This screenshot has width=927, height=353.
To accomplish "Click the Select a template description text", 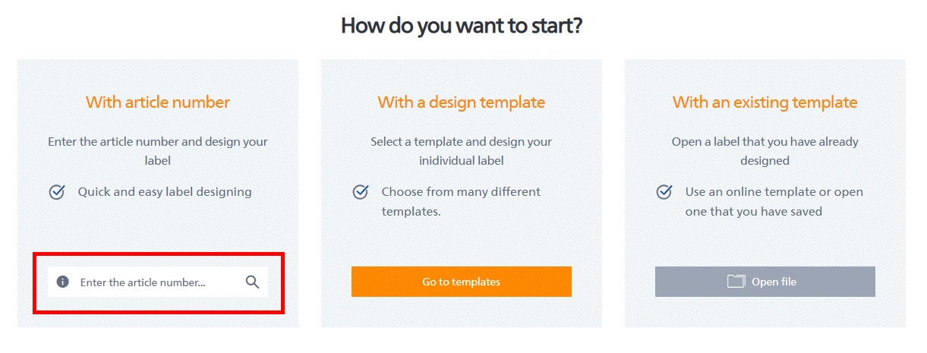I will [462, 151].
